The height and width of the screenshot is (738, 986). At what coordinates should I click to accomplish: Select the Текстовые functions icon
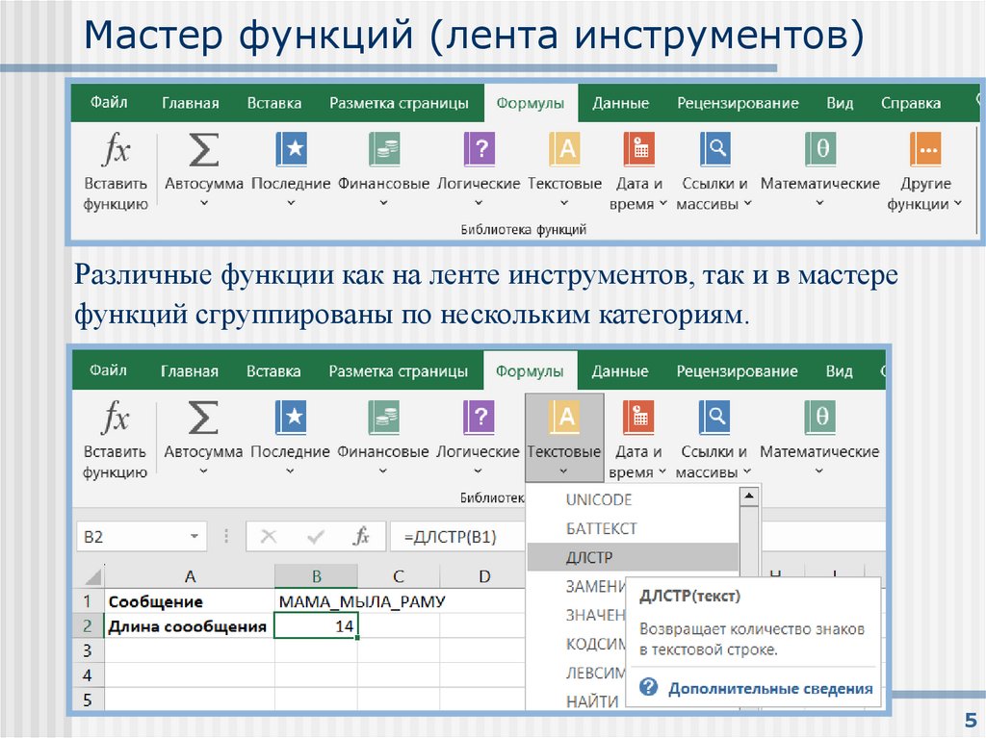(x=566, y=151)
